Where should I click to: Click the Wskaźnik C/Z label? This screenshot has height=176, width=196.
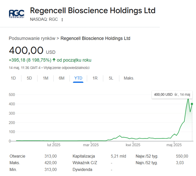point(85,163)
